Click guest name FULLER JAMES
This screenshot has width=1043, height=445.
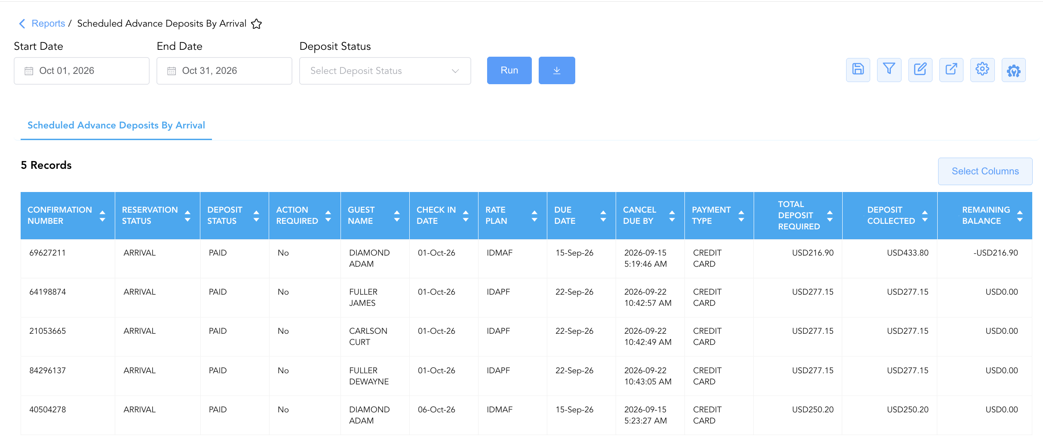click(363, 298)
